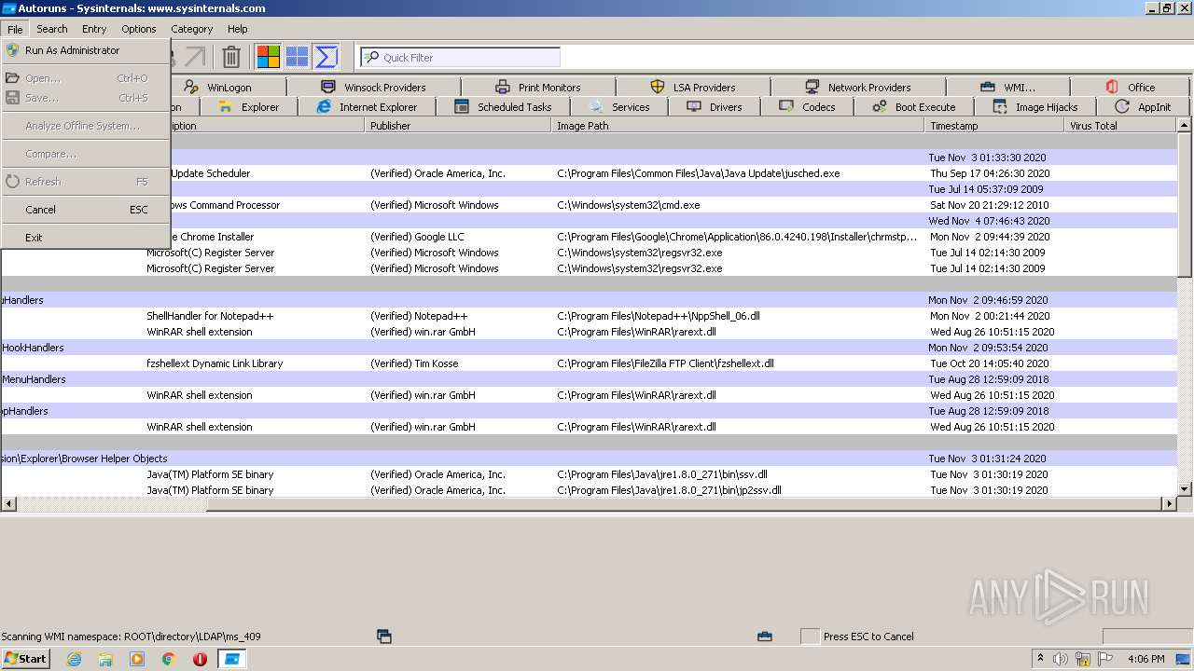This screenshot has height=671, width=1194.
Task: Click the Browser Helper Objects group row
Action: [x=589, y=459]
